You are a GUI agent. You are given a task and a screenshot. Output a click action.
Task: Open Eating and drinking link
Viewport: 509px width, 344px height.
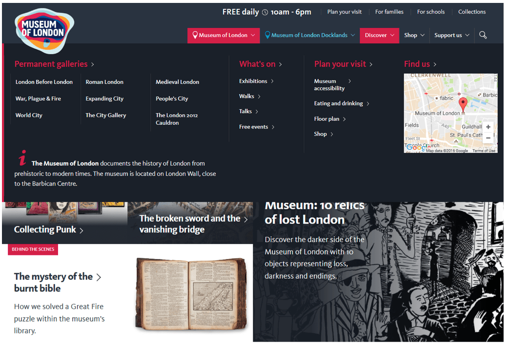(x=339, y=103)
